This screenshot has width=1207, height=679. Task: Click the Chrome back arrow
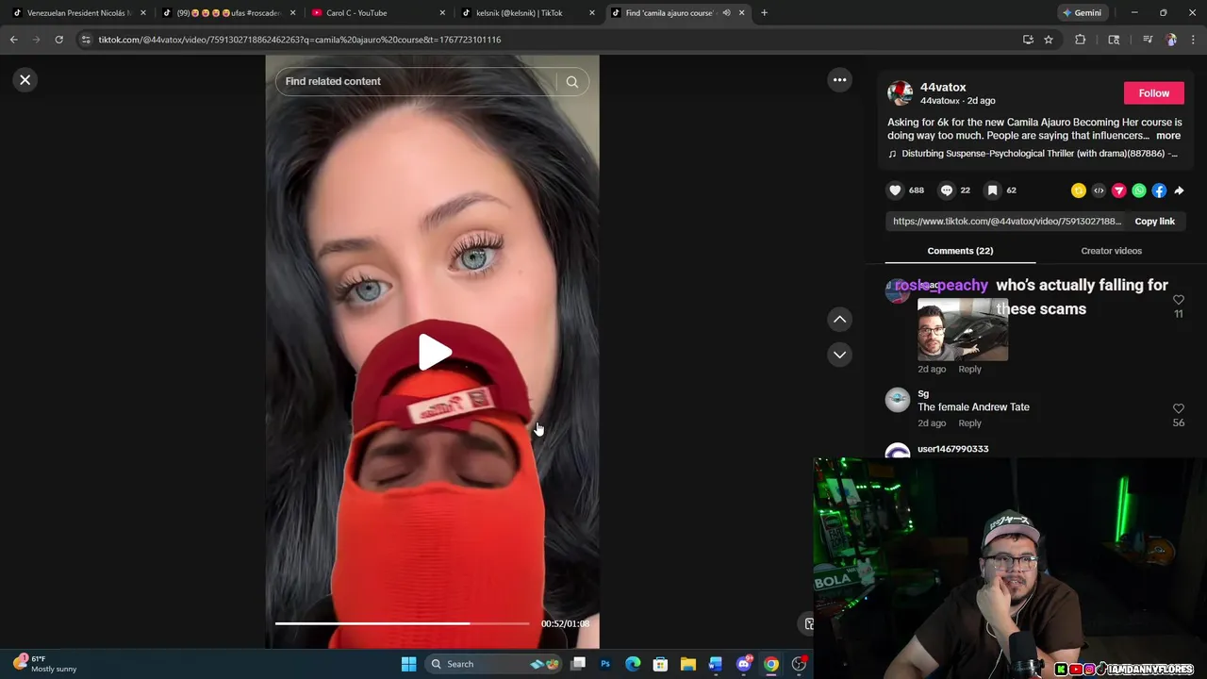pyautogui.click(x=14, y=40)
